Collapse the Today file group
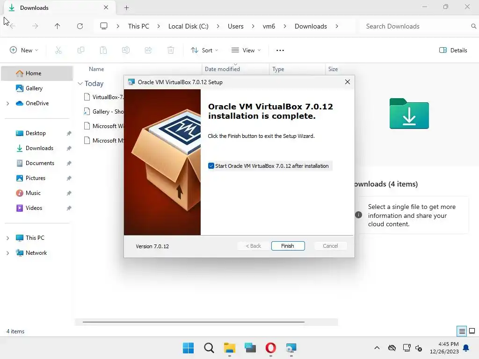The width and height of the screenshot is (479, 359). 80,83
